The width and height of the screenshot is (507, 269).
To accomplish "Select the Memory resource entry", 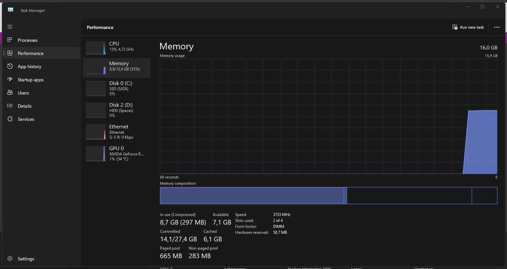I will tap(116, 67).
